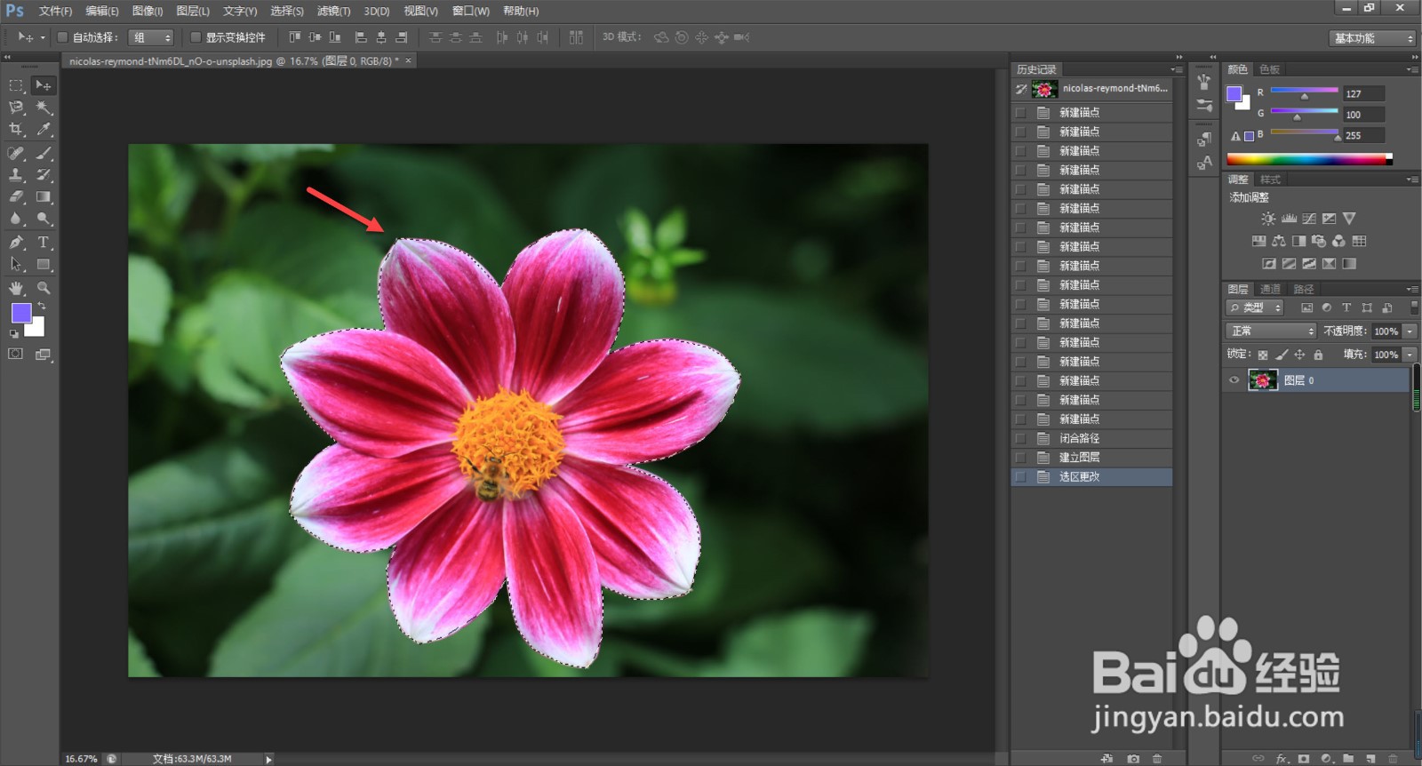The width and height of the screenshot is (1422, 766).
Task: Select the Path Selection tool
Action: coord(16,264)
